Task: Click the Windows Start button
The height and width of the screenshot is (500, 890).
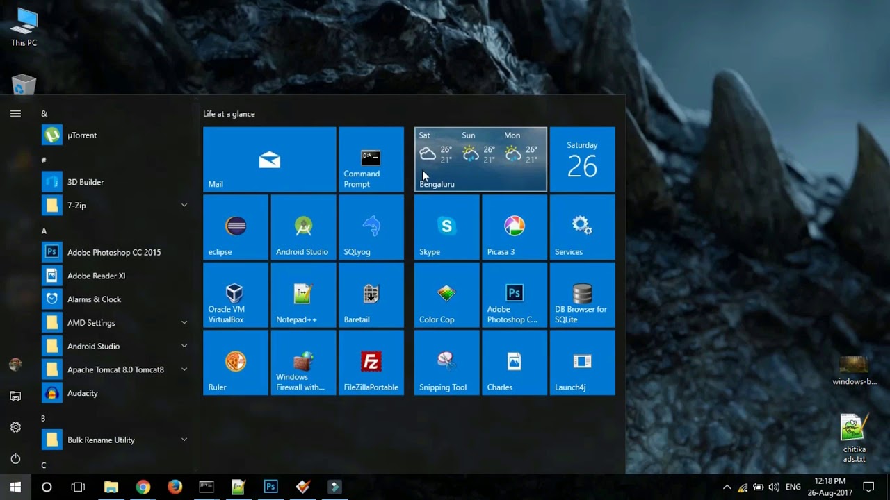Action: pyautogui.click(x=15, y=487)
